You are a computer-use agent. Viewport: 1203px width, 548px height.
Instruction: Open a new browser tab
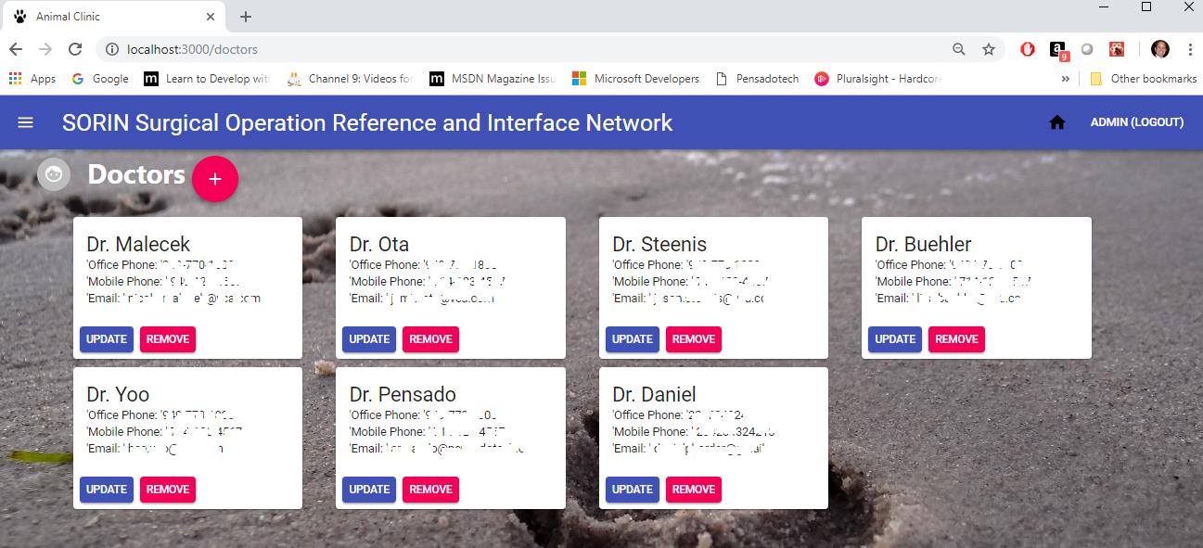246,17
